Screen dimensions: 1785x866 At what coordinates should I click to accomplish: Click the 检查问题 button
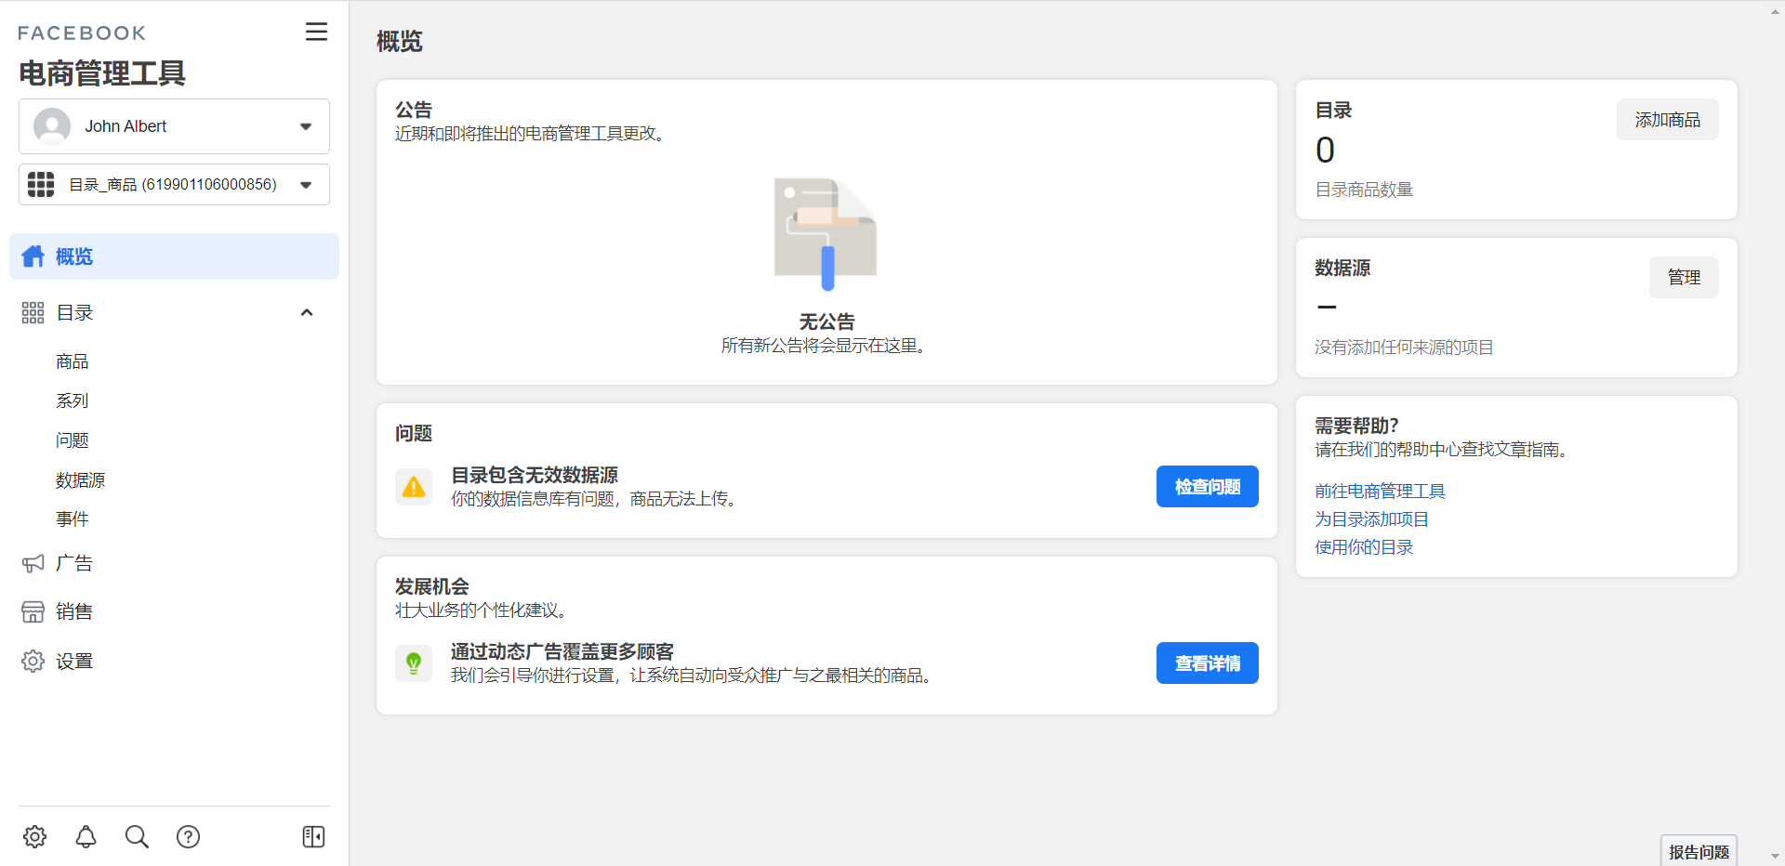click(1207, 487)
